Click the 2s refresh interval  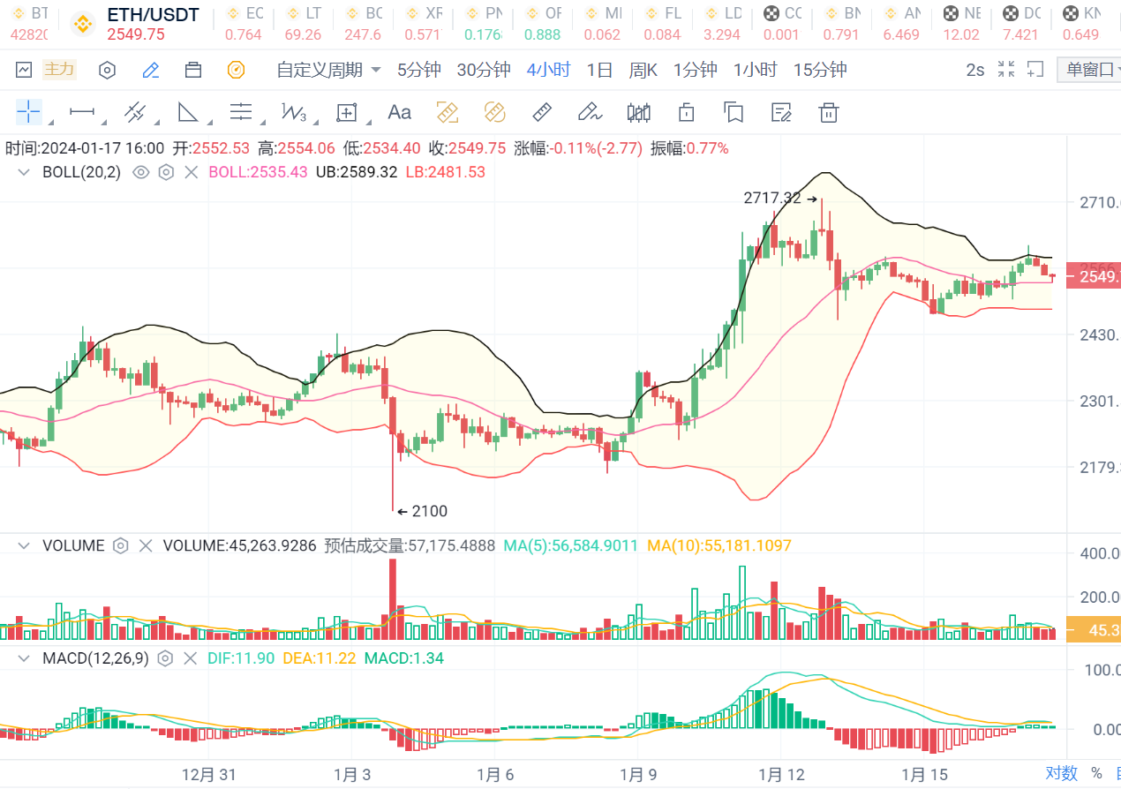974,70
